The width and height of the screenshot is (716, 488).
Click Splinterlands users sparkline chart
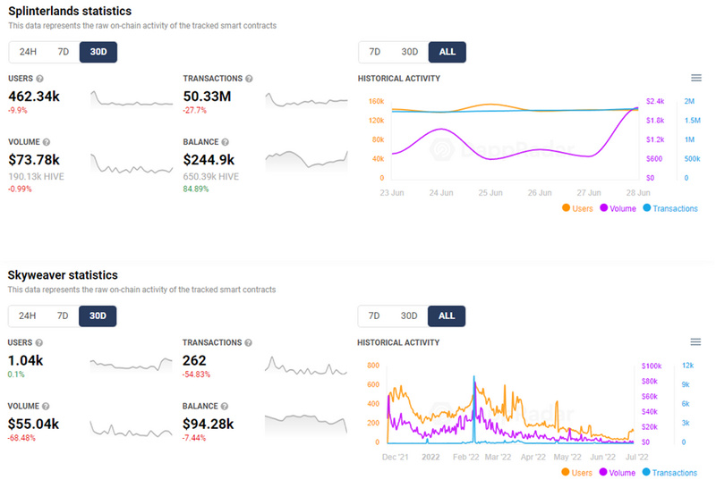[x=131, y=98]
